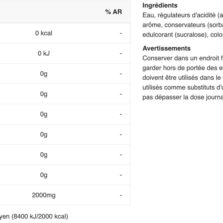Click the Ingrédients heading
Image resolution: width=223 pixels, height=223 pixels.
coord(160,5)
